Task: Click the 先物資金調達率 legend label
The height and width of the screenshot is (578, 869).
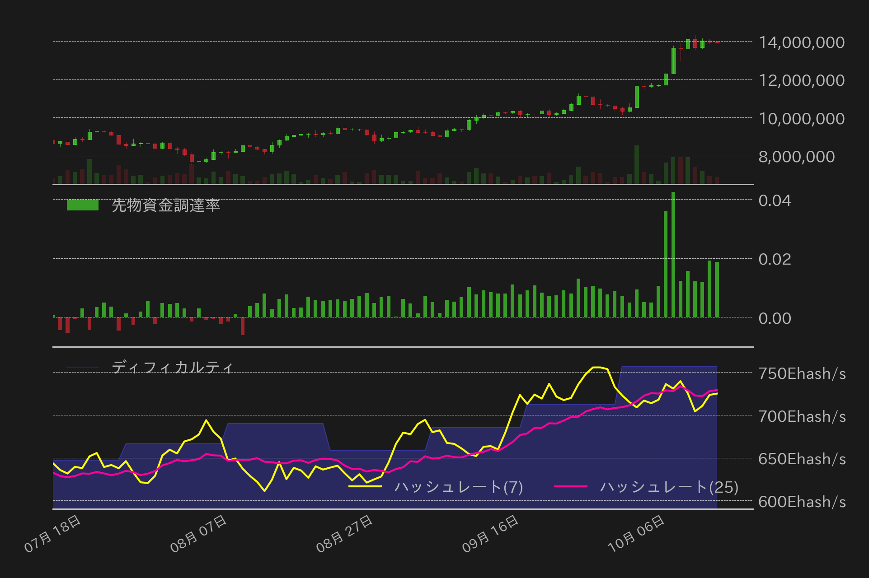Action: pyautogui.click(x=165, y=205)
